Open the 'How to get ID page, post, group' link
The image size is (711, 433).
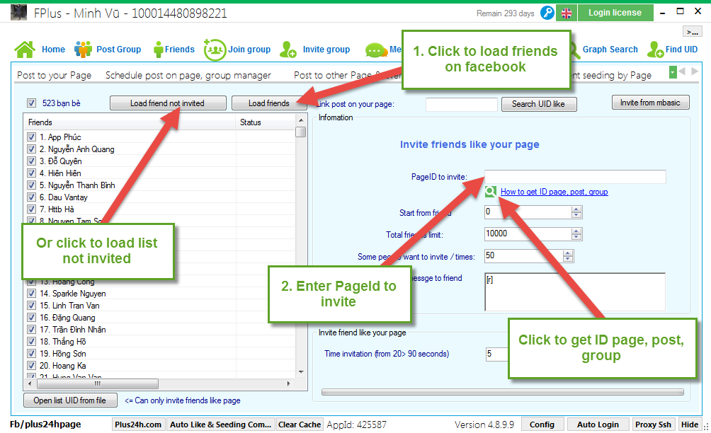pyautogui.click(x=554, y=192)
